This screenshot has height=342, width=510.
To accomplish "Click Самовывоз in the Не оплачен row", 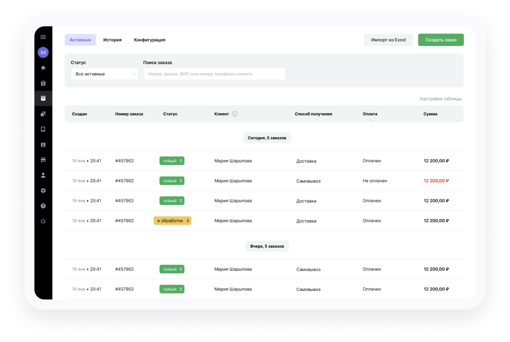I will [x=308, y=181].
